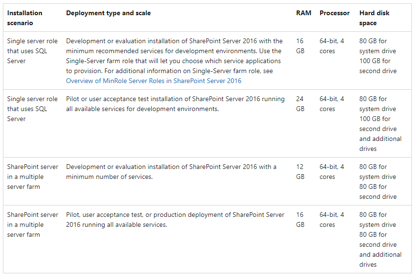The height and width of the screenshot is (280, 419).
Task: Click description about production deployment running all services
Action: 175,219
